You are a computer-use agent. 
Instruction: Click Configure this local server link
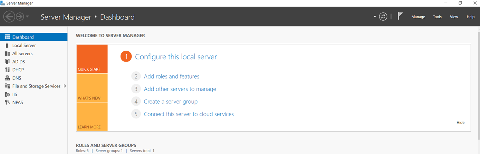[x=176, y=57]
